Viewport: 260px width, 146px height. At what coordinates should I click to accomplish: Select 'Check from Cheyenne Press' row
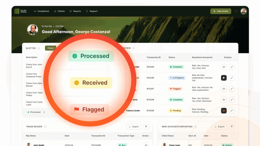(x=34, y=75)
